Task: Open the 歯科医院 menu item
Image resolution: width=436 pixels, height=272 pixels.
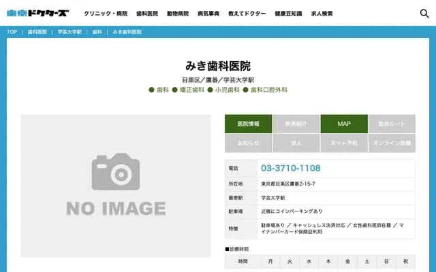Action: coord(146,14)
